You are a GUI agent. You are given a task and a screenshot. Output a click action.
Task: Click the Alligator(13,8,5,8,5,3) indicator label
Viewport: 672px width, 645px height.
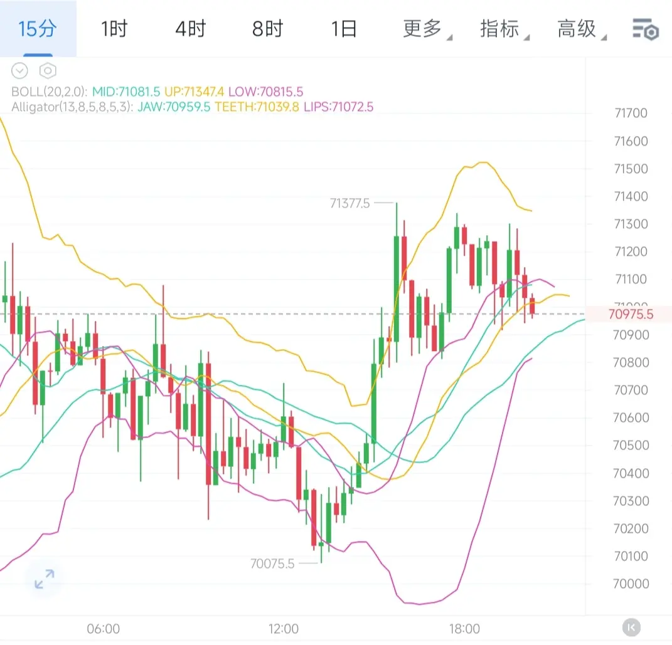coord(72,107)
